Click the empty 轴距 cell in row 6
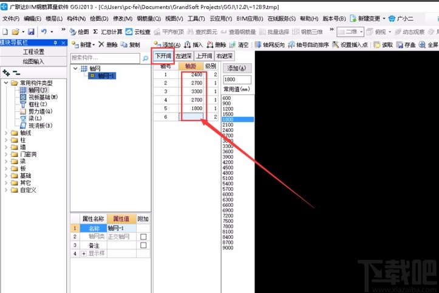 [x=191, y=117]
